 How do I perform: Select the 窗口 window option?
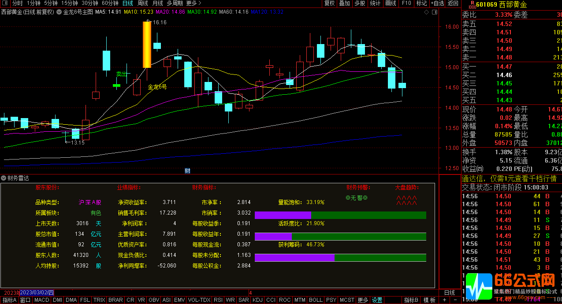click(26, 300)
